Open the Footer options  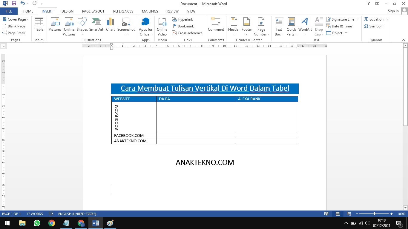pyautogui.click(x=247, y=27)
